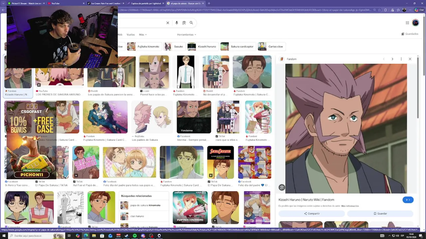Open the large Kizashi Haruno preview image
Image resolution: width=426 pixels, height=239 pixels.
[x=346, y=128]
